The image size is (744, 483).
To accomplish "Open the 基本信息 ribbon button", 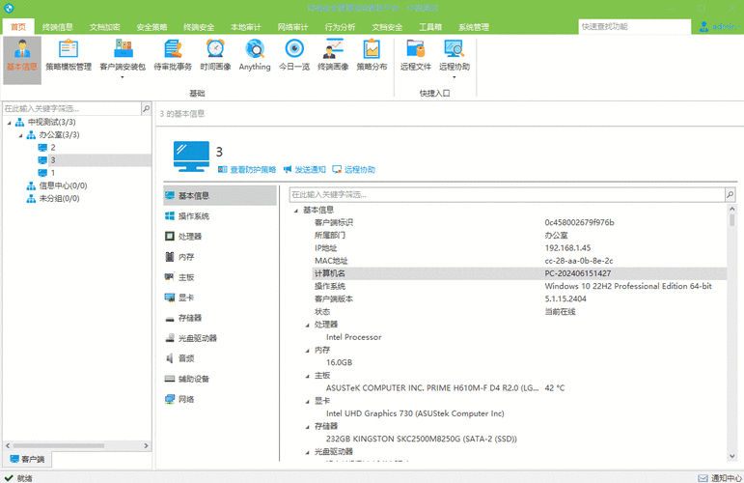I will point(22,59).
